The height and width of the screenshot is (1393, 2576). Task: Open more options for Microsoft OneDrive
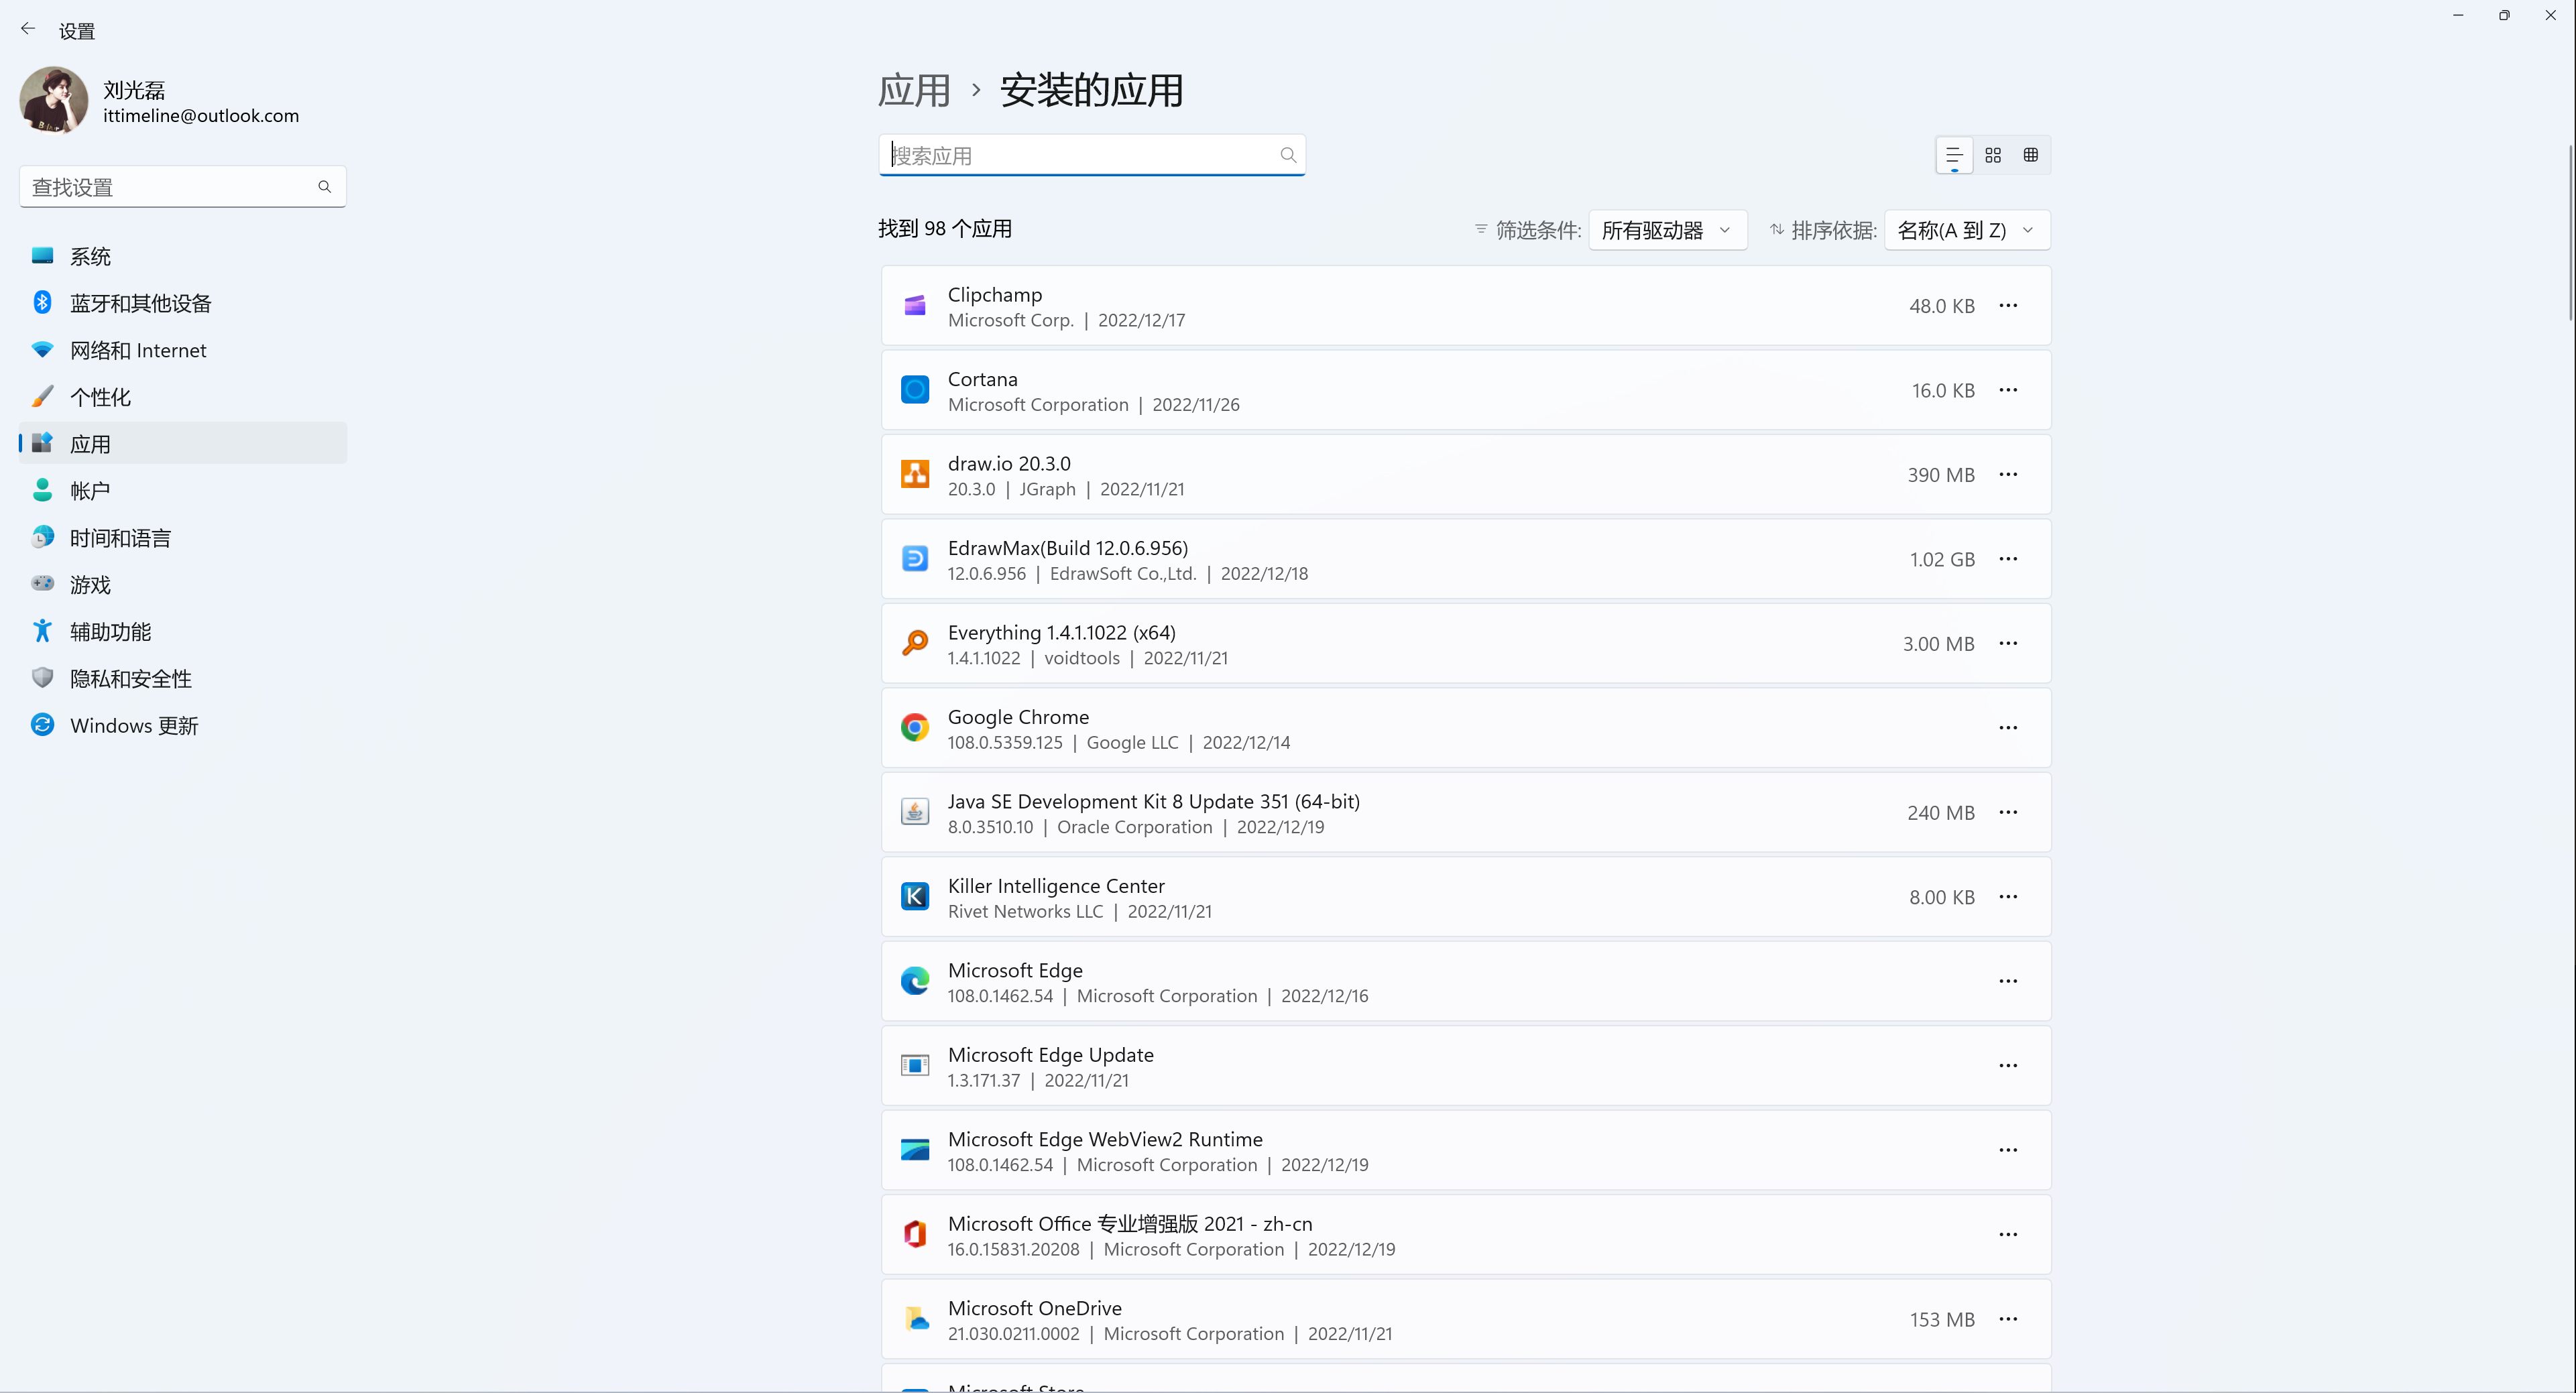[x=2008, y=1319]
